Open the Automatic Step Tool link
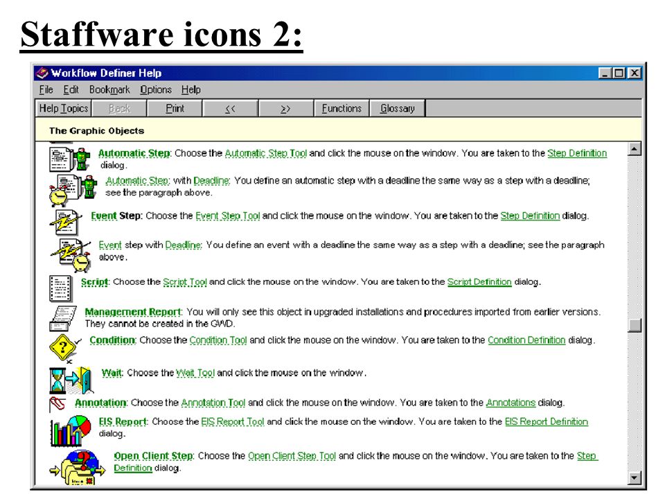Image resolution: width=665 pixels, height=499 pixels. [x=265, y=153]
